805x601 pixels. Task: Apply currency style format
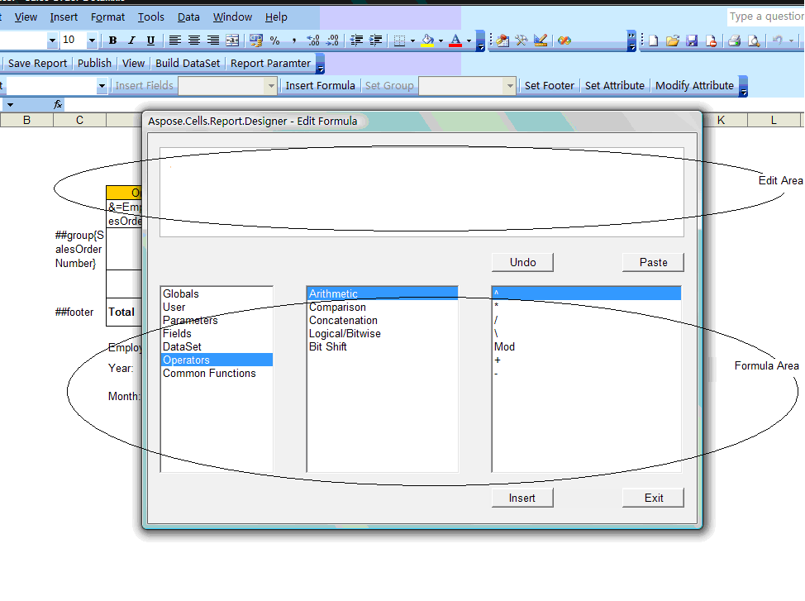(x=255, y=41)
